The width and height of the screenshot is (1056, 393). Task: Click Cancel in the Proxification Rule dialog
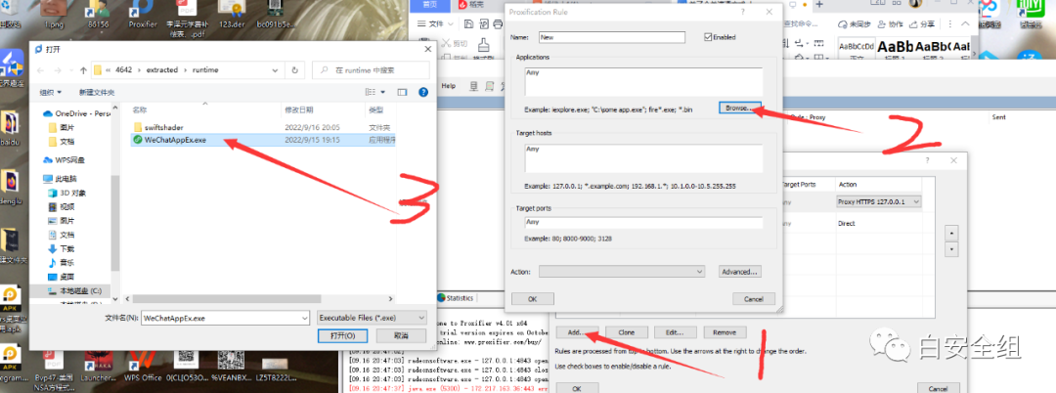(754, 299)
